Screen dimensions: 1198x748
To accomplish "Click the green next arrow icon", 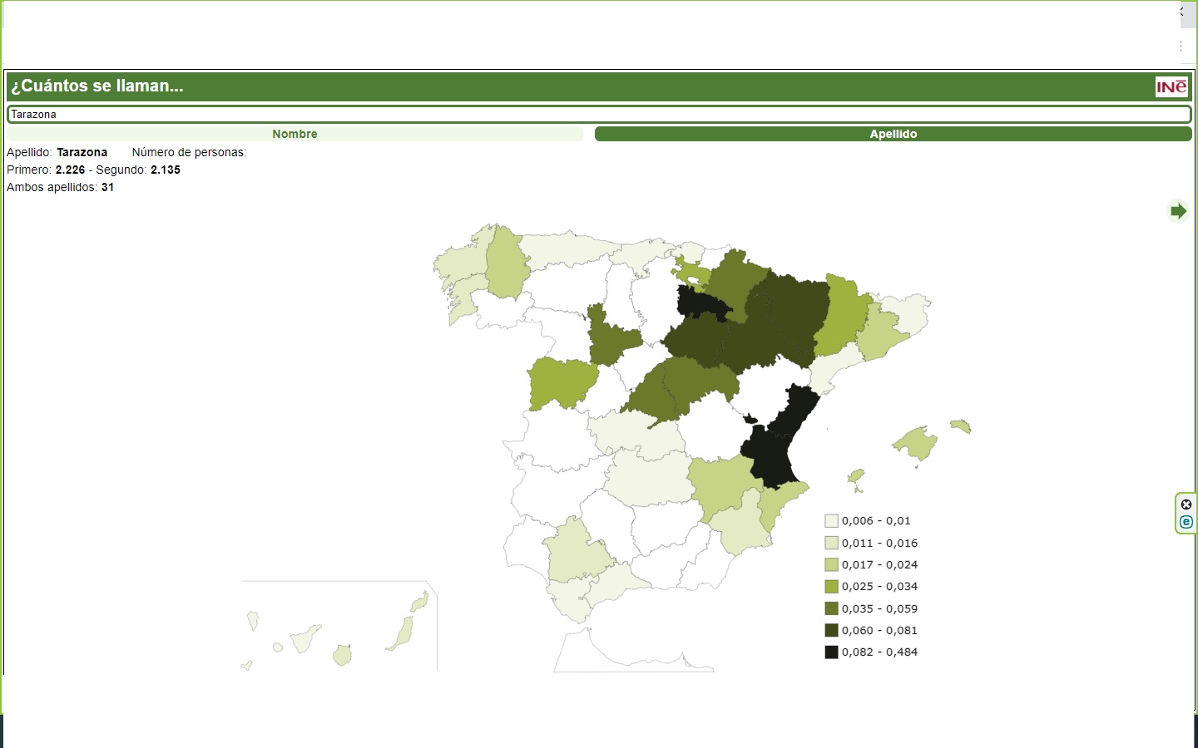I will click(x=1177, y=211).
